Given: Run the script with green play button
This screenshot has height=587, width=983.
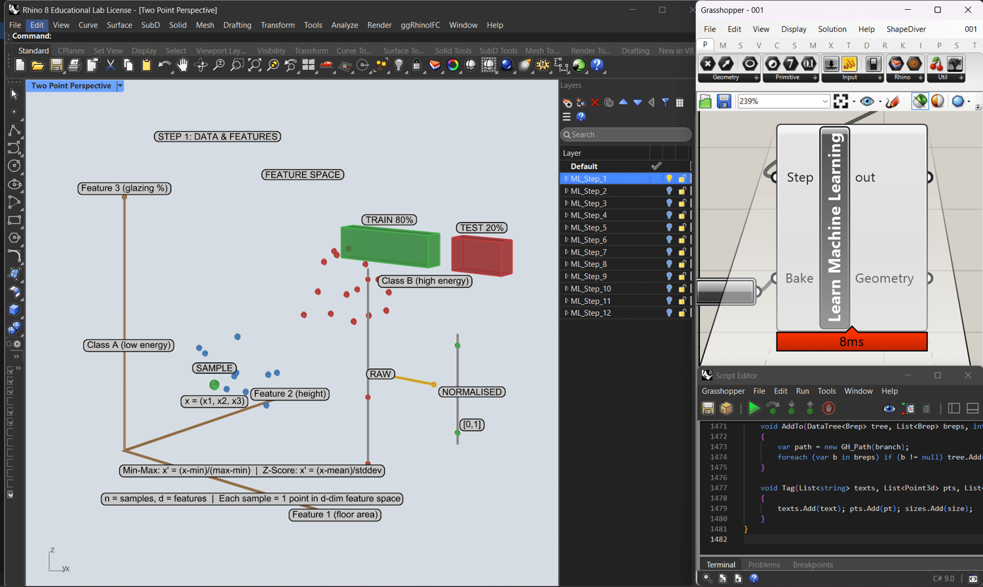Looking at the screenshot, I should [754, 409].
